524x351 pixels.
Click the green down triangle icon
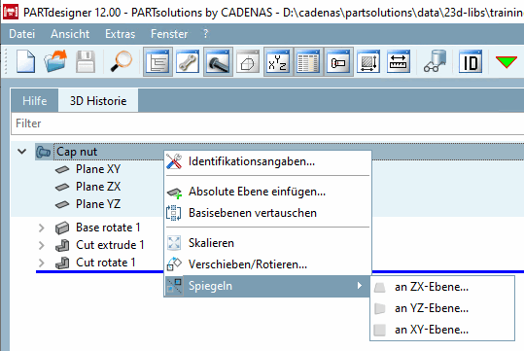tap(506, 62)
